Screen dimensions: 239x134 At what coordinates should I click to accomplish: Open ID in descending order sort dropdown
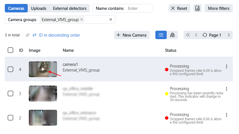(x=56, y=35)
